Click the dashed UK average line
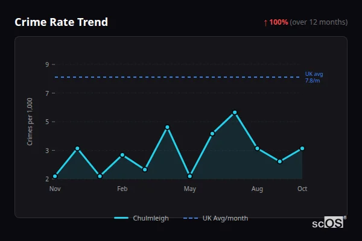The height and width of the screenshot is (241, 362). tap(177, 77)
